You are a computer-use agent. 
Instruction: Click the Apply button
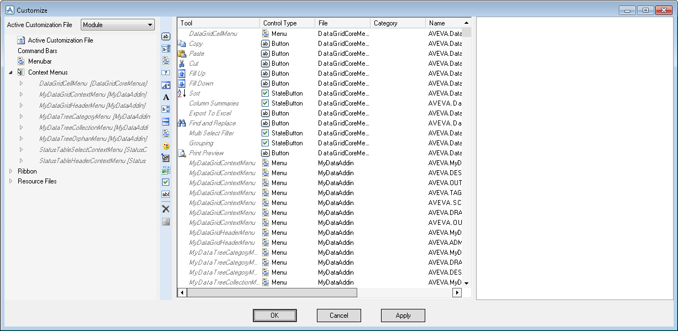pyautogui.click(x=403, y=316)
